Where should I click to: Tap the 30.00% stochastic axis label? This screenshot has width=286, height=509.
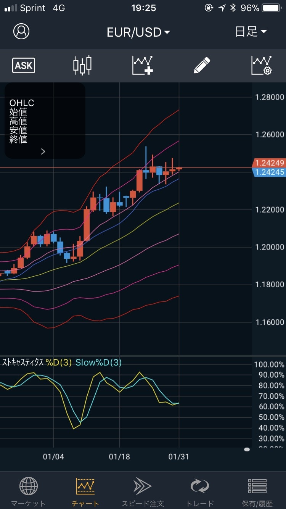[x=271, y=439]
